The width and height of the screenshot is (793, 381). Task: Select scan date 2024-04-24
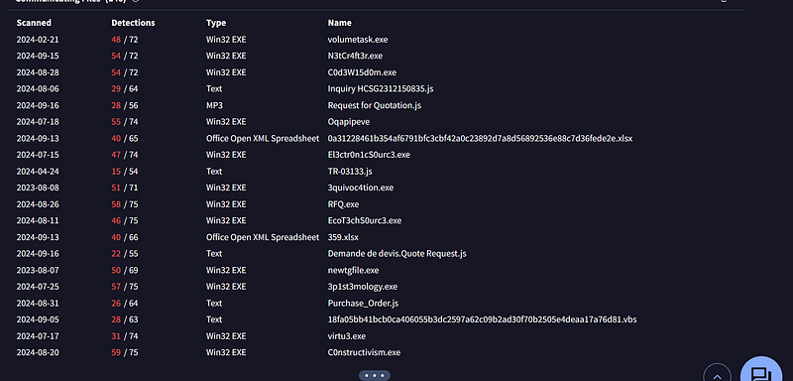[38, 171]
